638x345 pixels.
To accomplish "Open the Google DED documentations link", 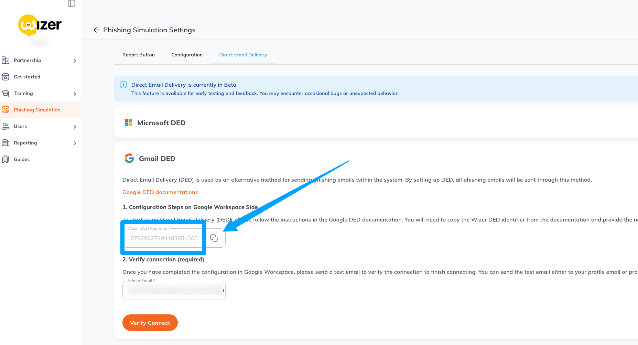I will coord(160,192).
